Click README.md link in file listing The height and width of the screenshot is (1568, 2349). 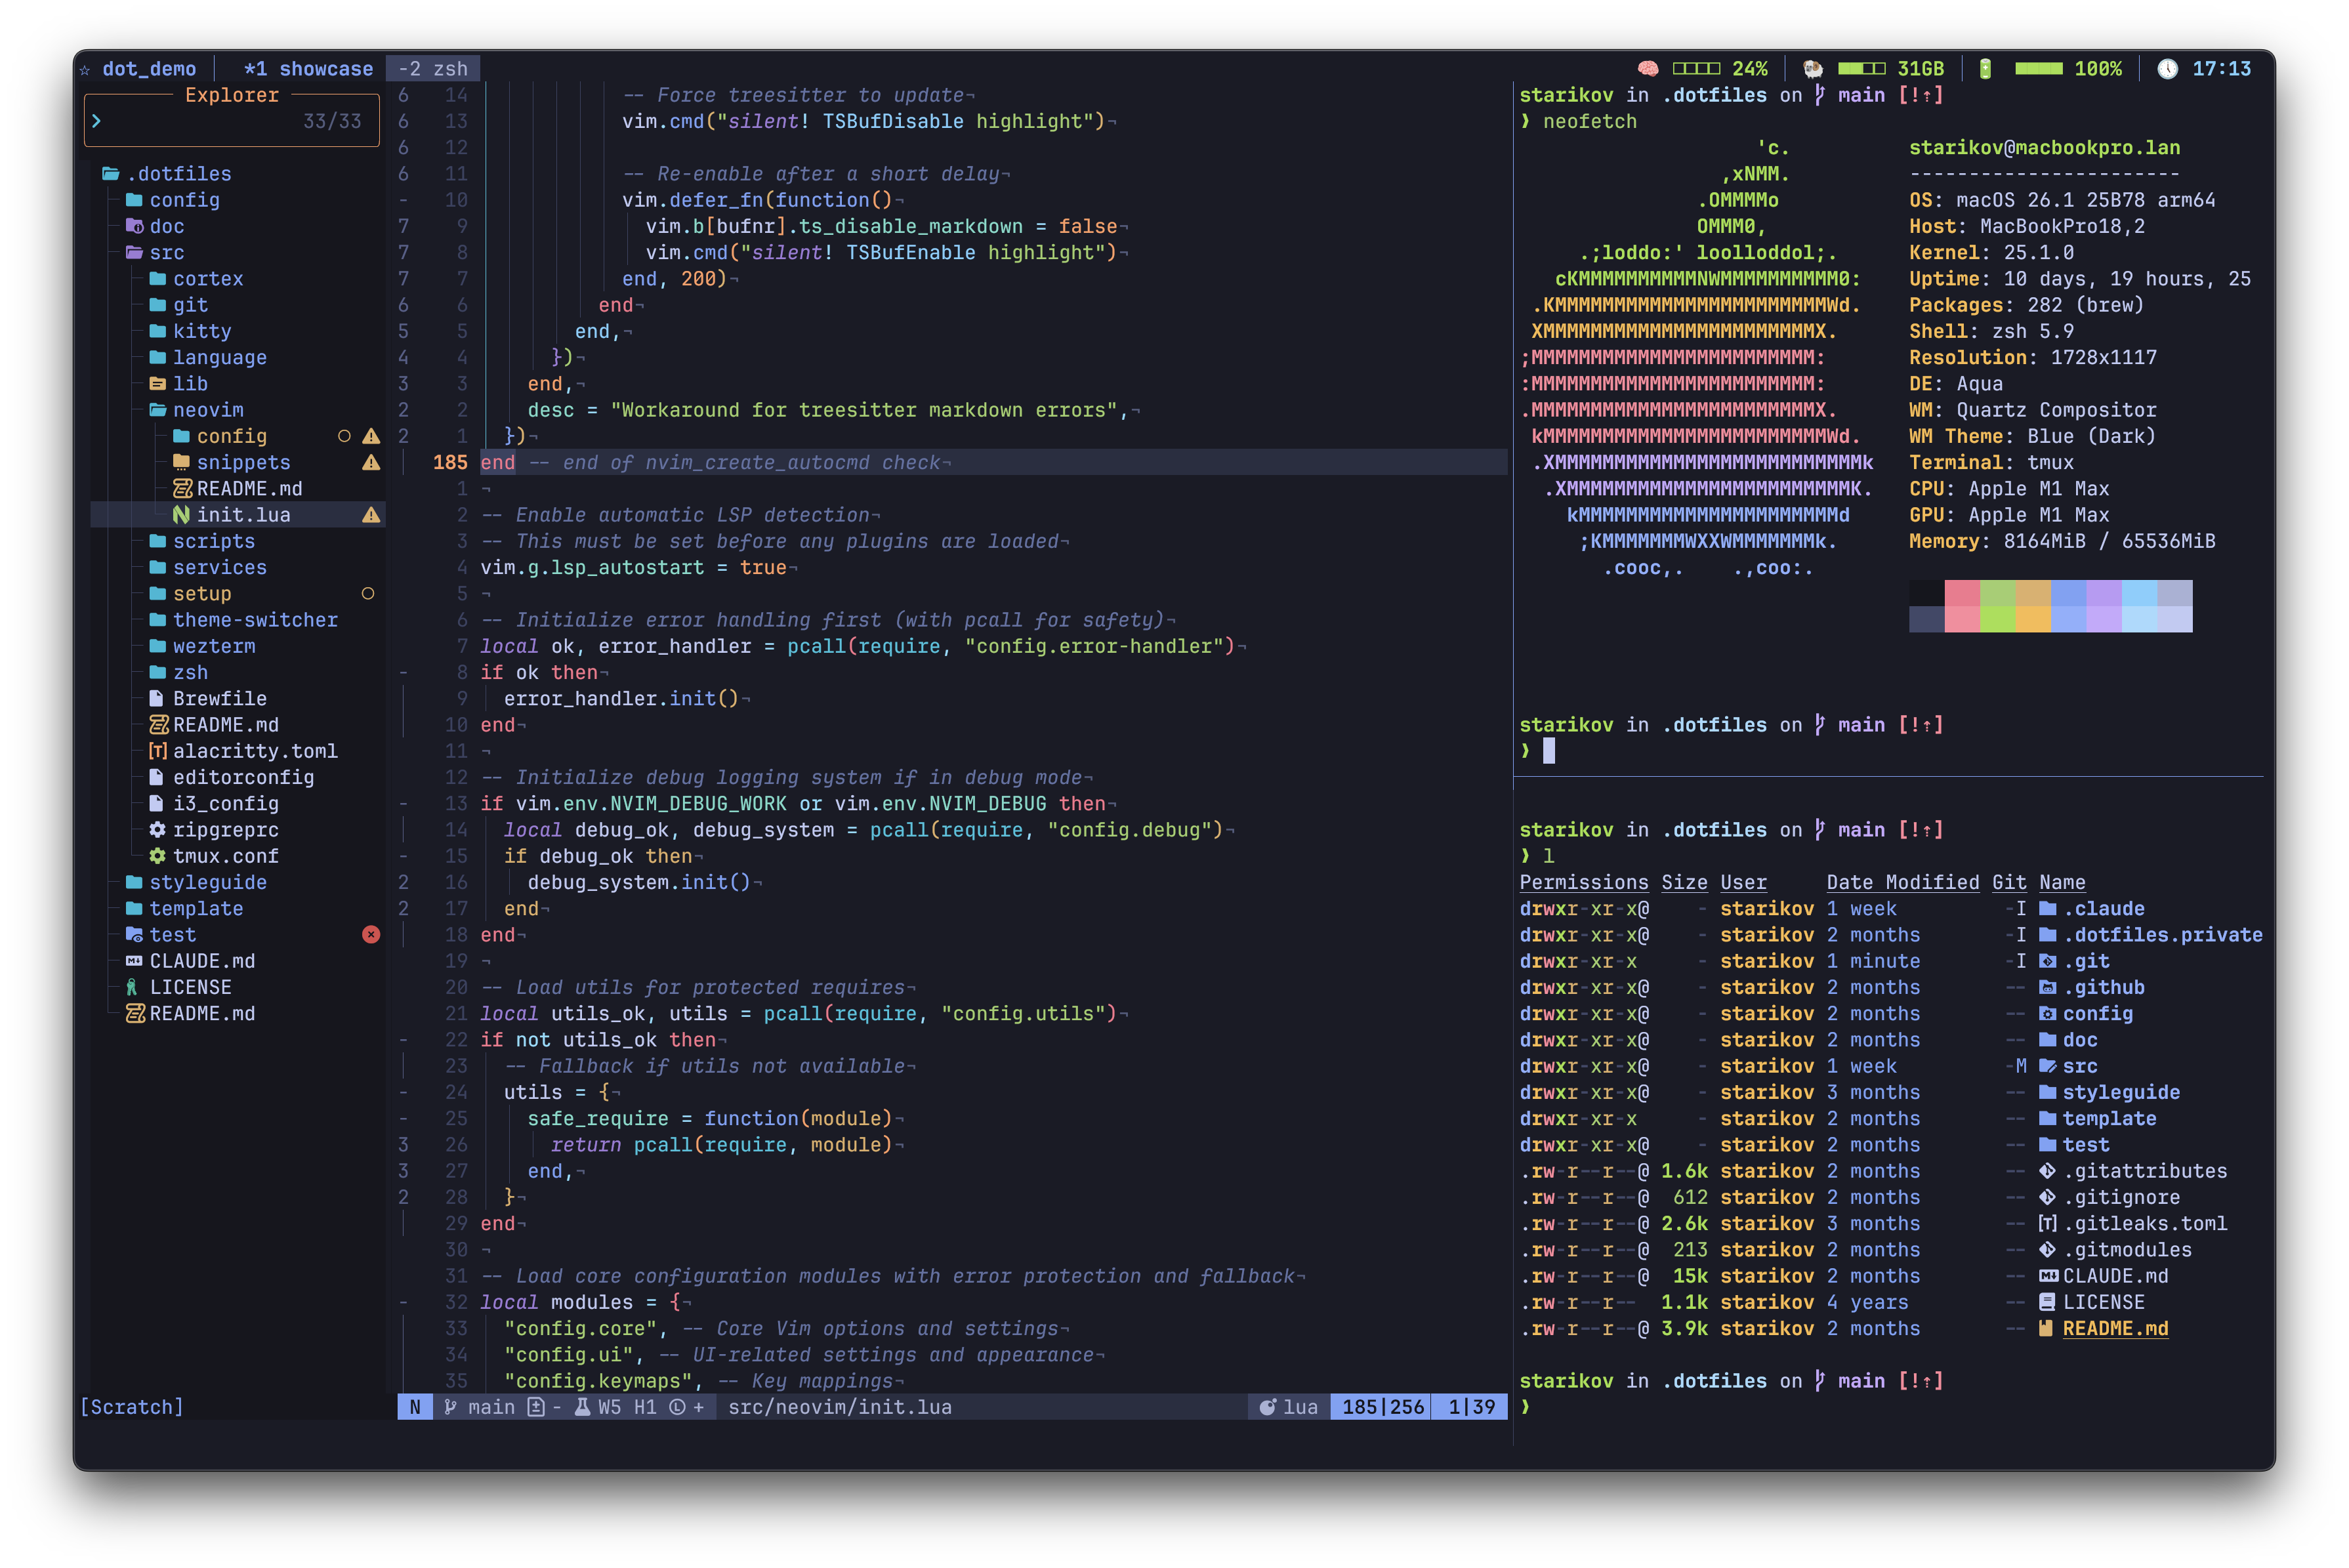pos(2115,1329)
